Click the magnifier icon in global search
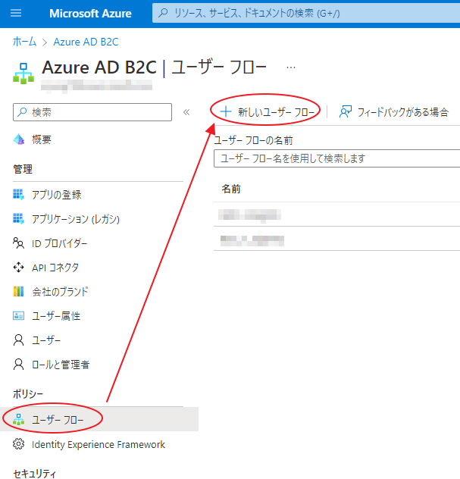This screenshot has width=460, height=479. click(163, 13)
